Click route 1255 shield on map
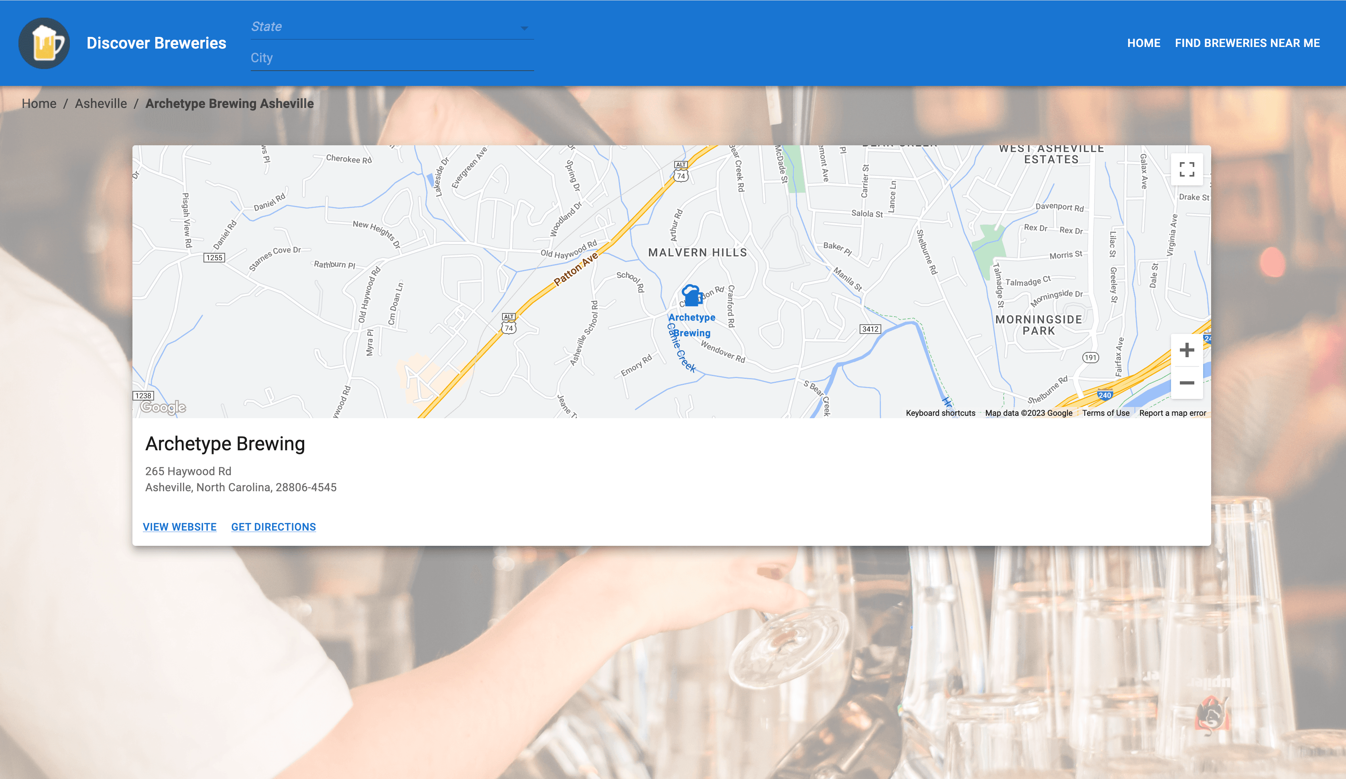 (x=214, y=258)
